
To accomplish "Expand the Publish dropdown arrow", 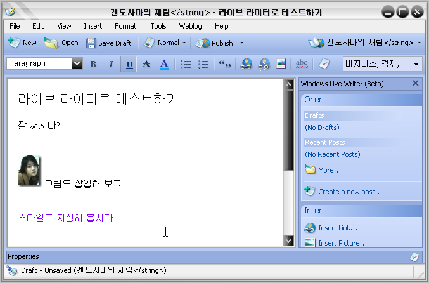I will click(x=241, y=43).
